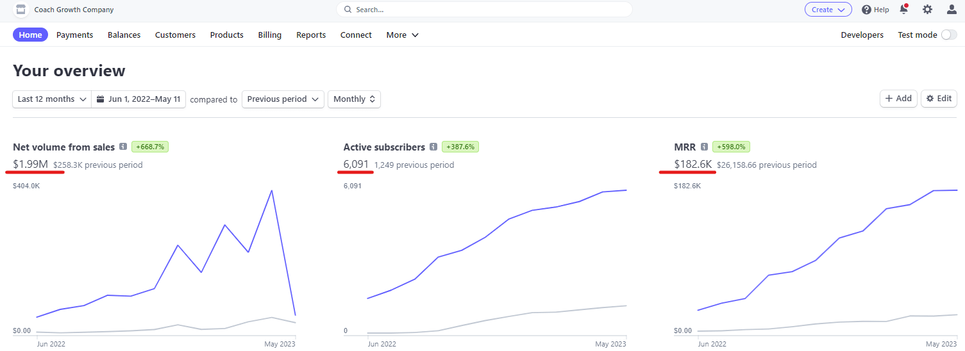Open the Developers link
Viewport: 965px width, 351px height.
tap(862, 35)
